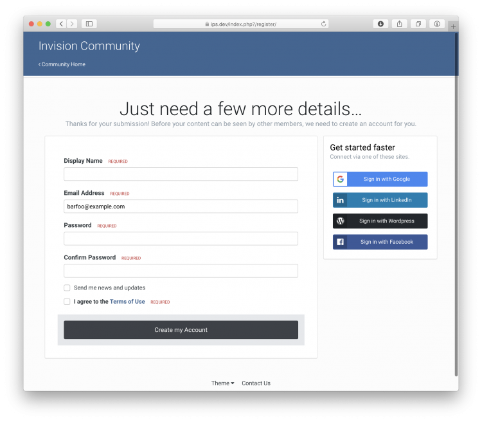Go back with Safari back arrow
Image resolution: width=482 pixels, height=422 pixels.
pyautogui.click(x=61, y=24)
